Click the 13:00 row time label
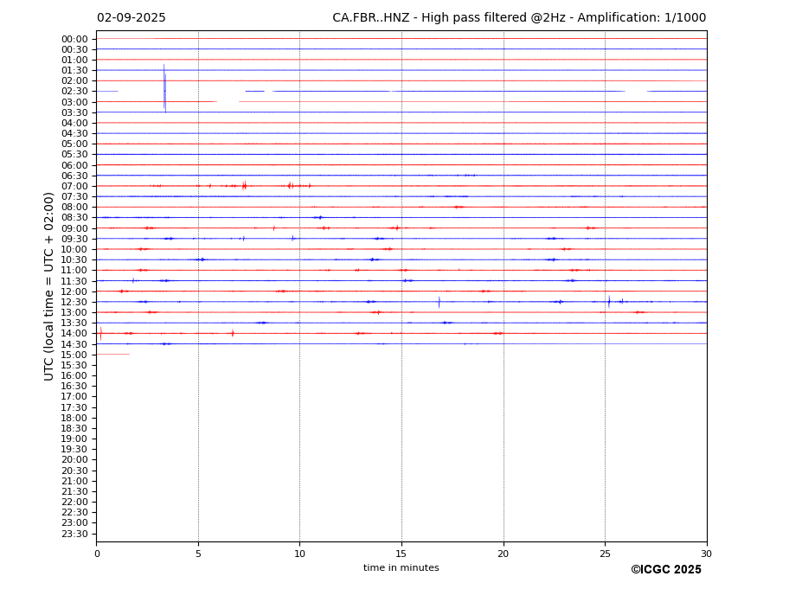This screenshot has height=602, width=802. tap(74, 312)
